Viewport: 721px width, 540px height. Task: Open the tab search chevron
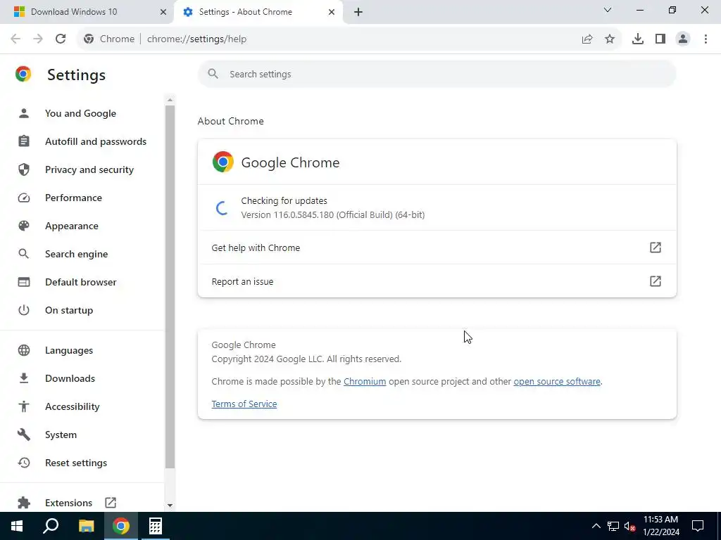[x=608, y=10]
